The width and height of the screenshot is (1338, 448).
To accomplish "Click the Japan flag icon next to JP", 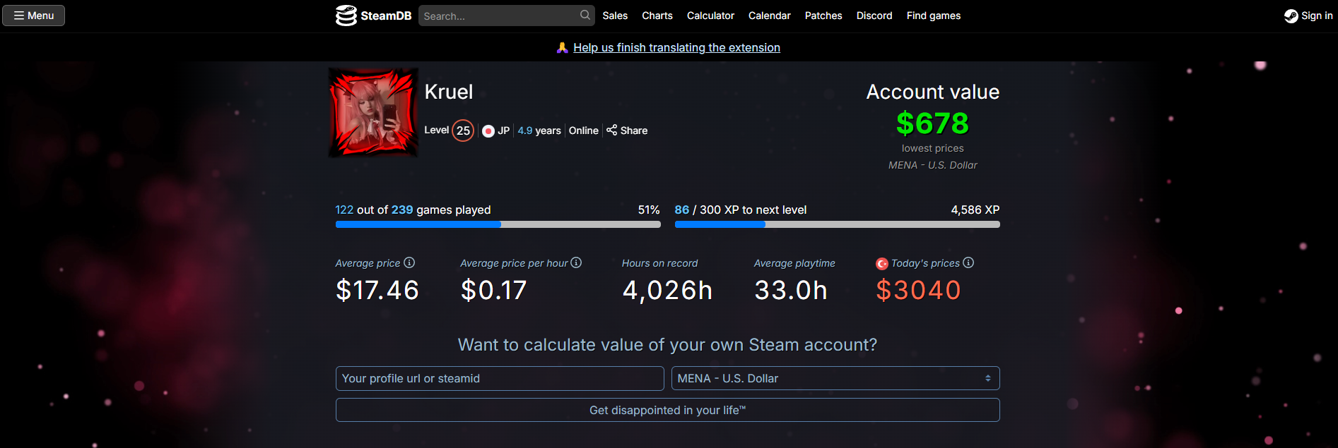I will pos(488,131).
